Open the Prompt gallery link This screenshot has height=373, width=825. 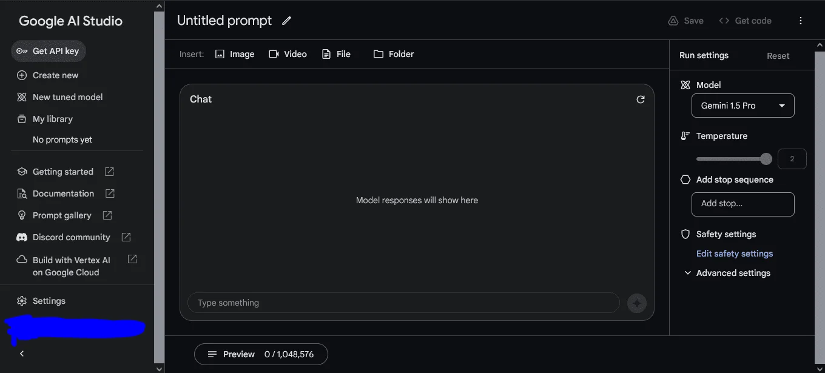click(62, 215)
